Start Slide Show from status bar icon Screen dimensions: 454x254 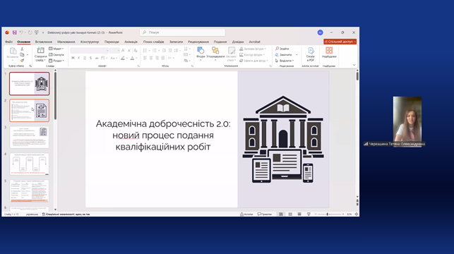pos(309,214)
